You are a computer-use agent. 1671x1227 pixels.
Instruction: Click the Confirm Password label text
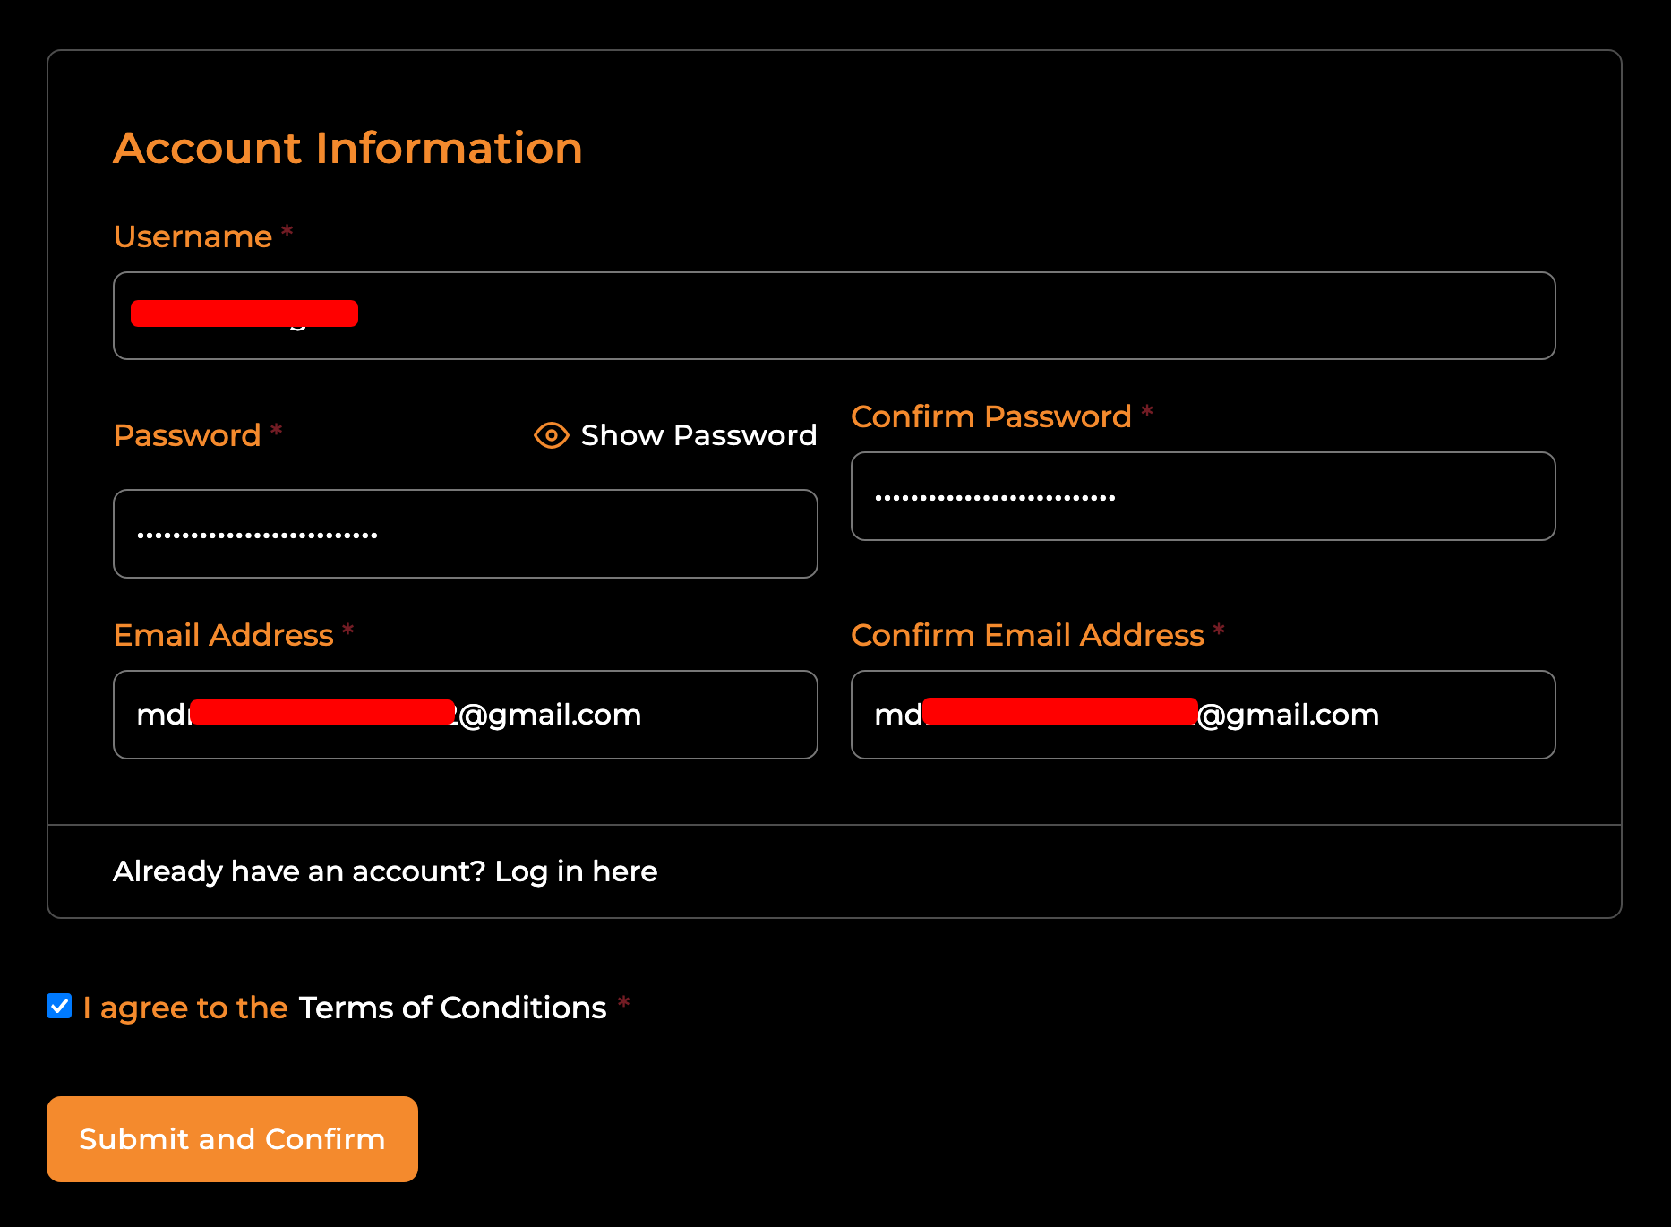click(x=990, y=416)
